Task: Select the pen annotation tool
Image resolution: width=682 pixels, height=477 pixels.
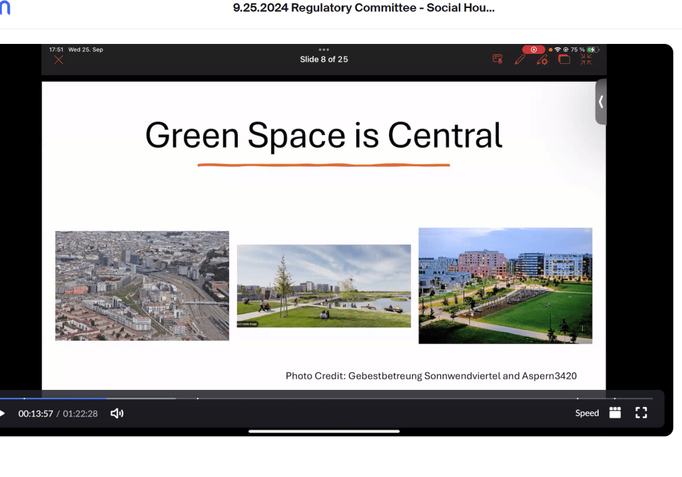Action: click(x=519, y=59)
